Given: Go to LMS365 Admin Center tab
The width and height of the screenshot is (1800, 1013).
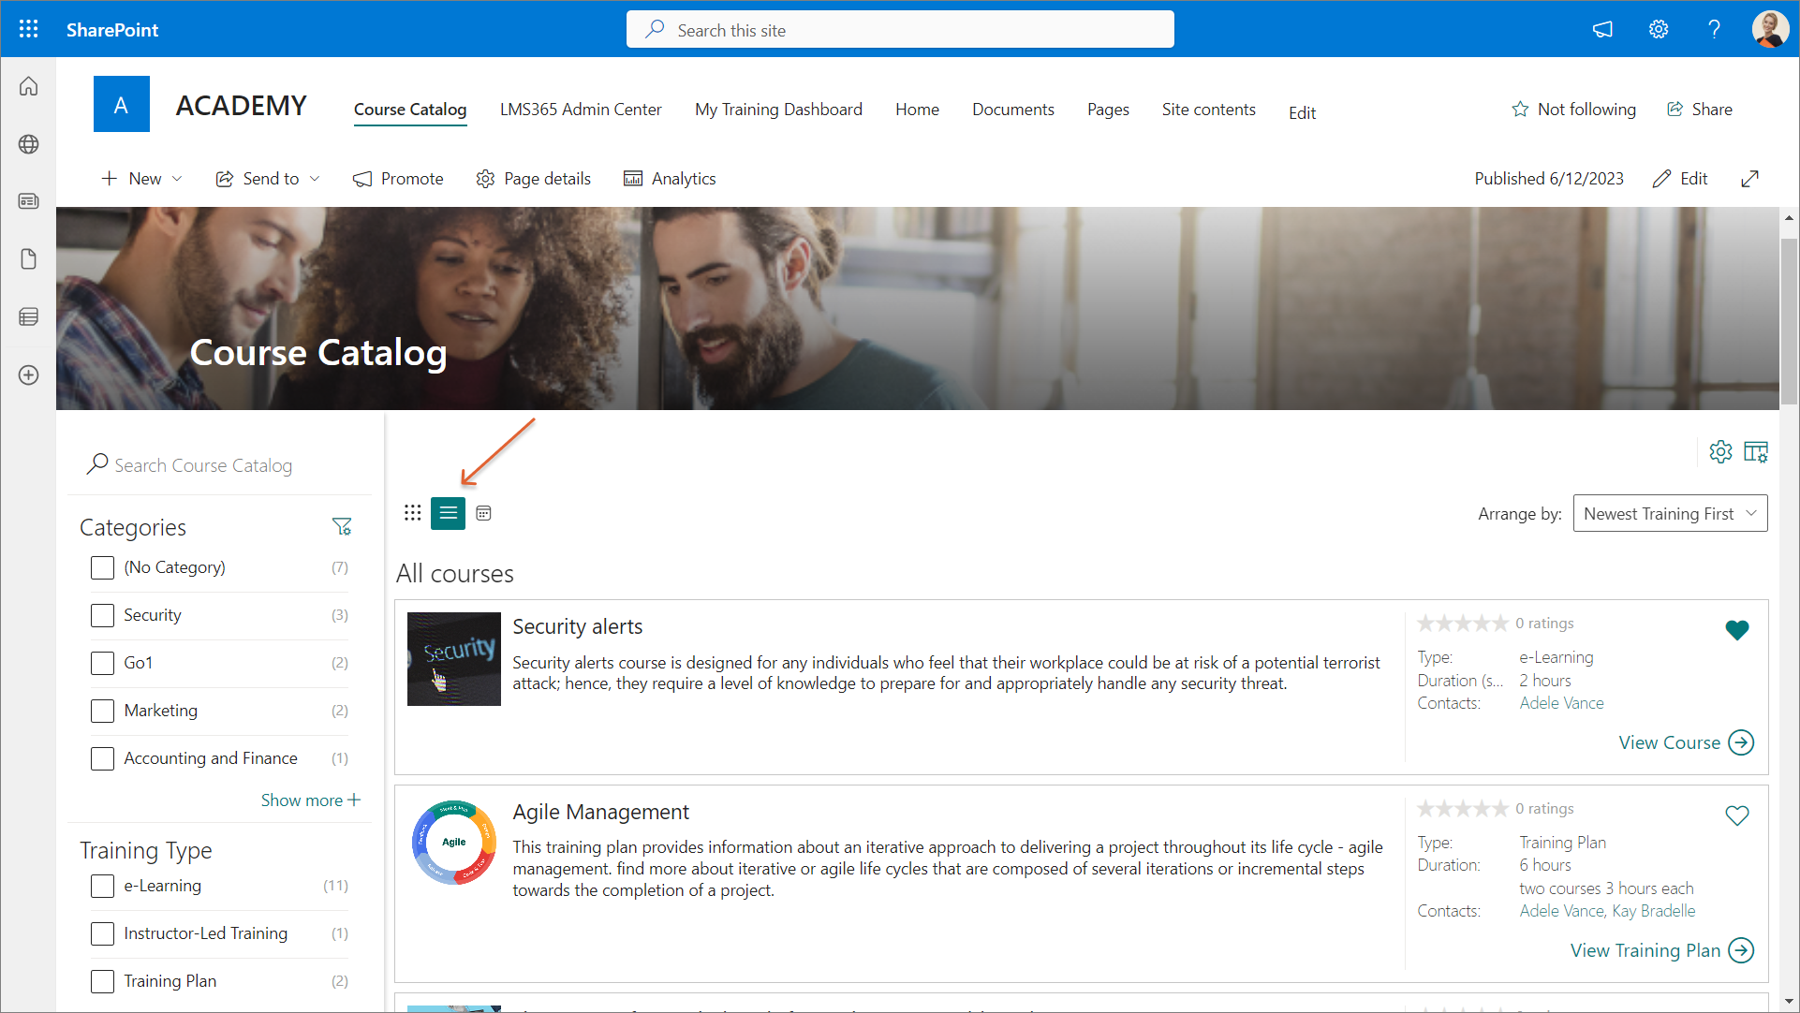Looking at the screenshot, I should coord(581,110).
